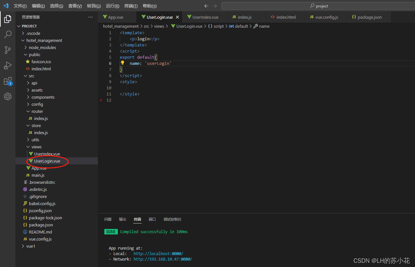The image size is (415, 267).
Task: Open the 选择(S) menu
Action: pos(57,6)
